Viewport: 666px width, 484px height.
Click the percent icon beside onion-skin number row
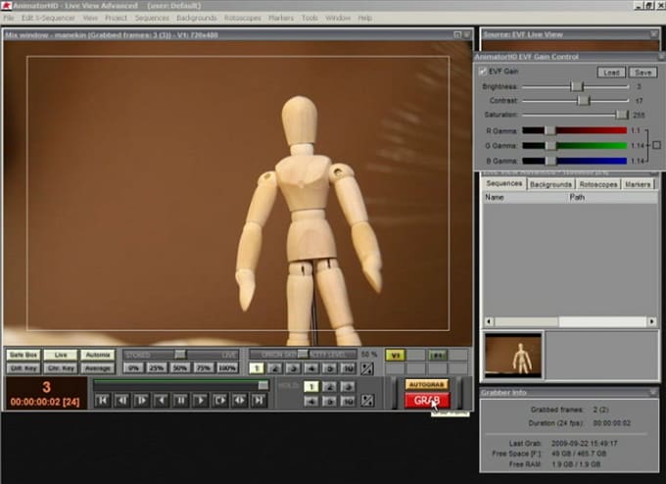pyautogui.click(x=367, y=368)
